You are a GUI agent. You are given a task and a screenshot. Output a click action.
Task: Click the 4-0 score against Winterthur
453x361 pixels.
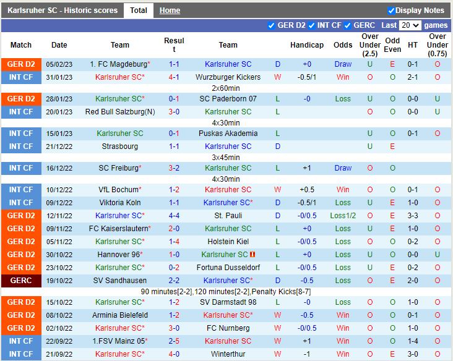click(174, 354)
